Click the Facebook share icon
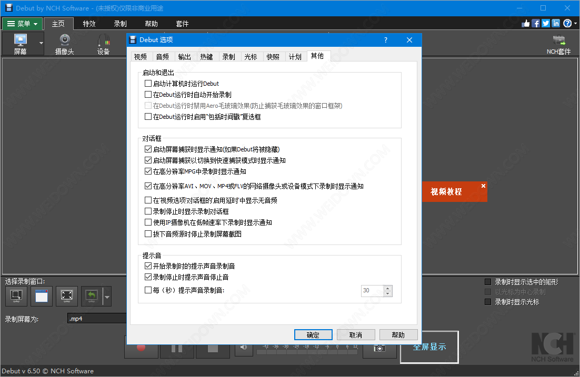Image resolution: width=580 pixels, height=377 pixels. 536,23
